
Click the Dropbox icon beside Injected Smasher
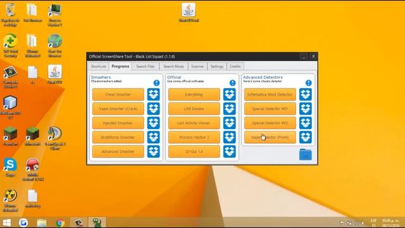click(x=153, y=123)
